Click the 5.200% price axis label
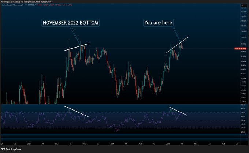 (244, 78)
